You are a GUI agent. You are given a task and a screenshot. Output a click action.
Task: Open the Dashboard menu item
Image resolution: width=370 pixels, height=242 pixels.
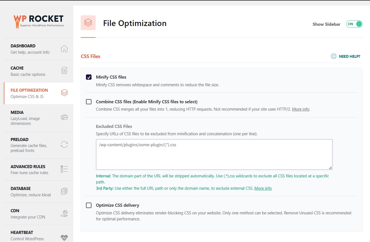tap(39, 49)
